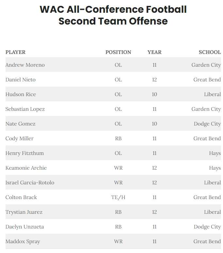Screen dimensions: 223x253
Task: Click Hays school in Keamonie Archie's row
Action: (215, 168)
